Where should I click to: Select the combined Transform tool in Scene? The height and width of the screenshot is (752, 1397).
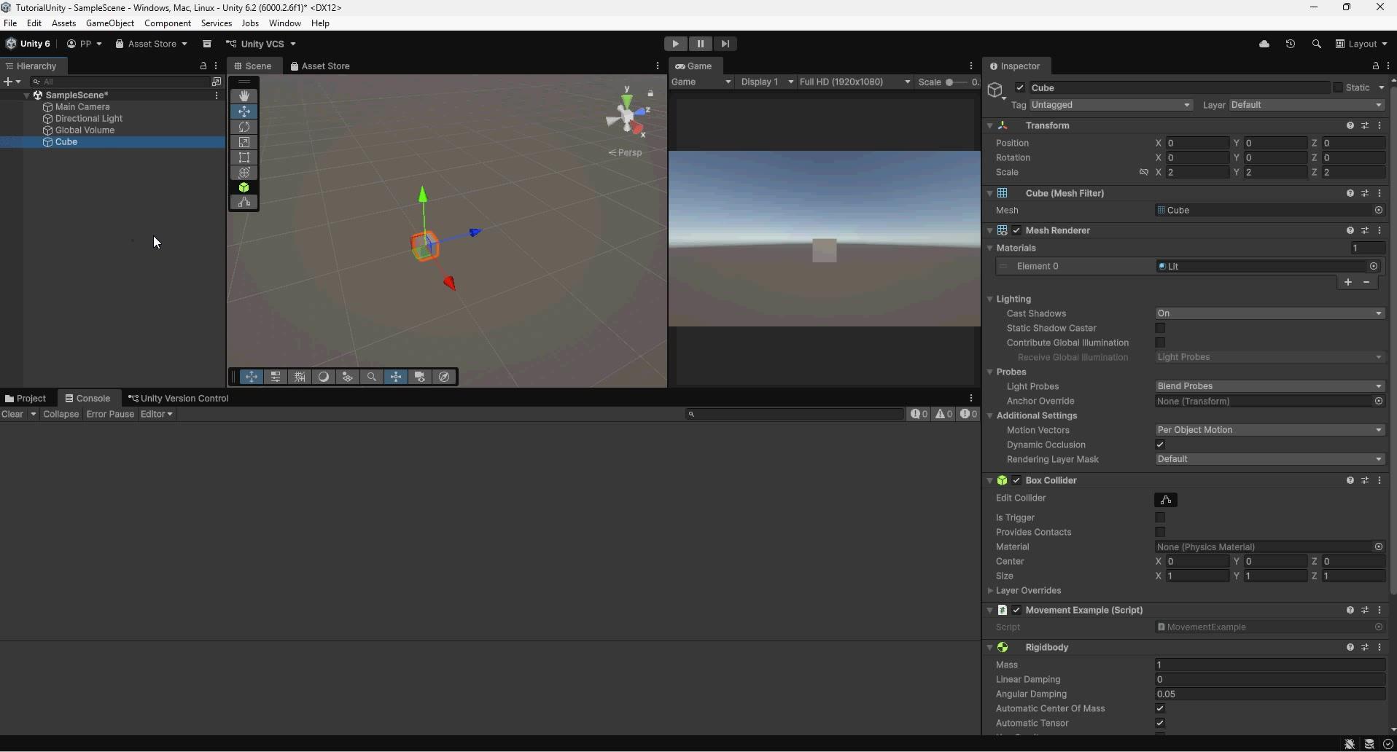pos(244,173)
